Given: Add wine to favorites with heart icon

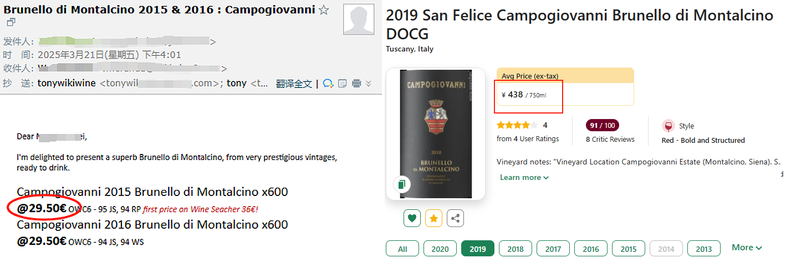Looking at the screenshot, I should (x=411, y=218).
